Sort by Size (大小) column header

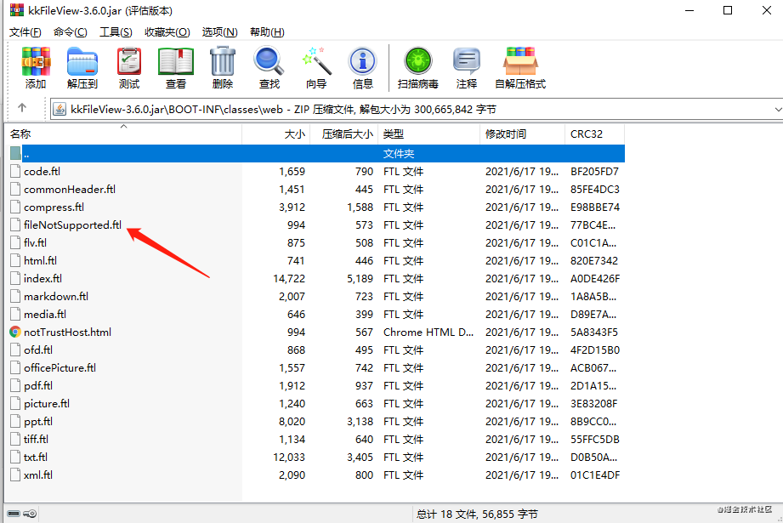coord(276,134)
